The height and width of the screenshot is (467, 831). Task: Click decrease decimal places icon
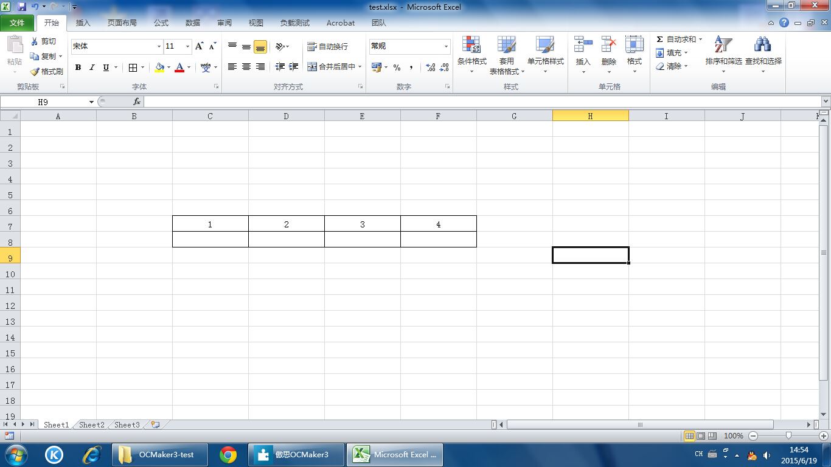pyautogui.click(x=445, y=67)
